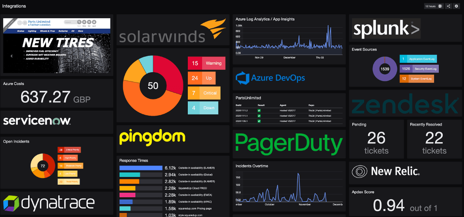The height and width of the screenshot is (217, 464).
Task: Click the 1539 Event Sources donut center
Action: click(x=385, y=69)
